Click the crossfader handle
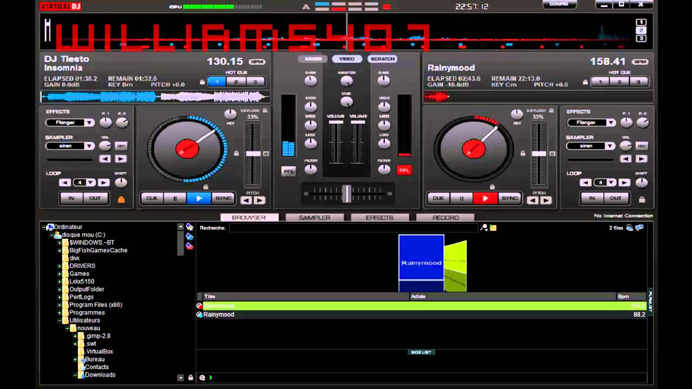This screenshot has width=692, height=389. [x=347, y=193]
